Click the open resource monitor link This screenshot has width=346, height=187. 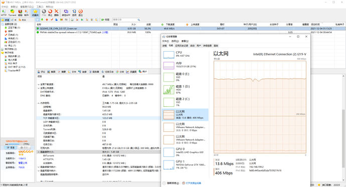coord(193,183)
